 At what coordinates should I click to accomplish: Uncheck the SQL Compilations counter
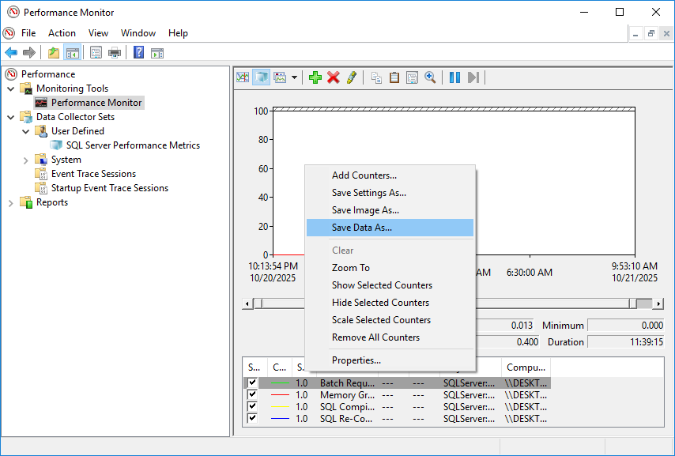(252, 406)
